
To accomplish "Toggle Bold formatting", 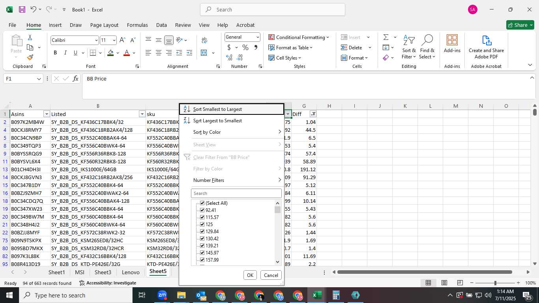I will (x=55, y=53).
